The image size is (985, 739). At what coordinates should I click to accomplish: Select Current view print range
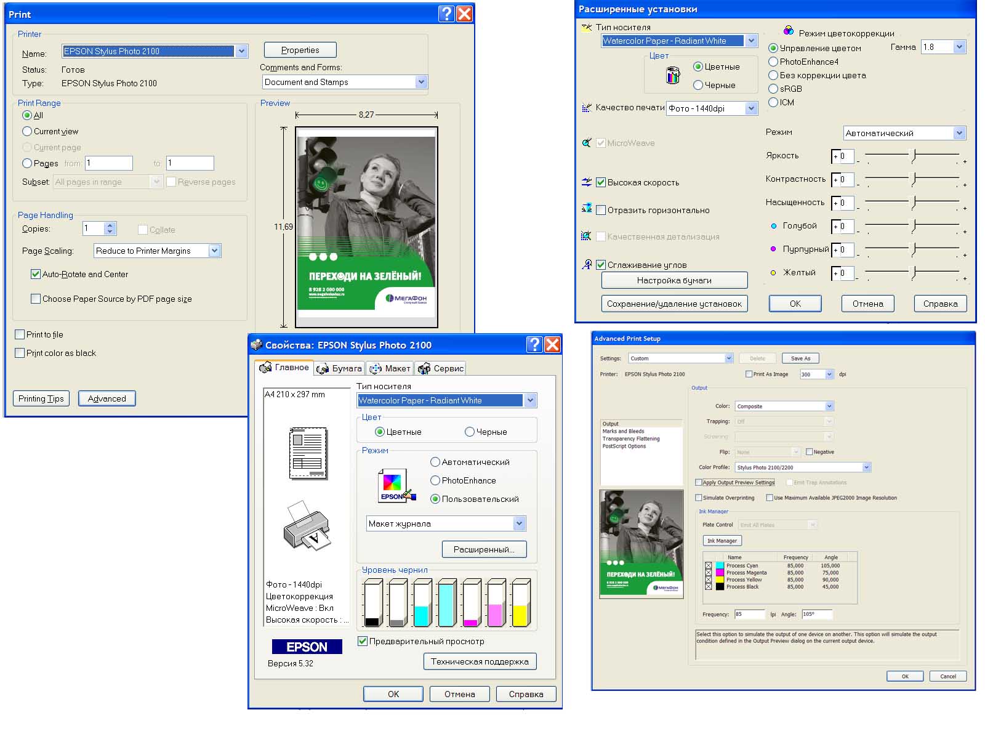pyautogui.click(x=27, y=131)
